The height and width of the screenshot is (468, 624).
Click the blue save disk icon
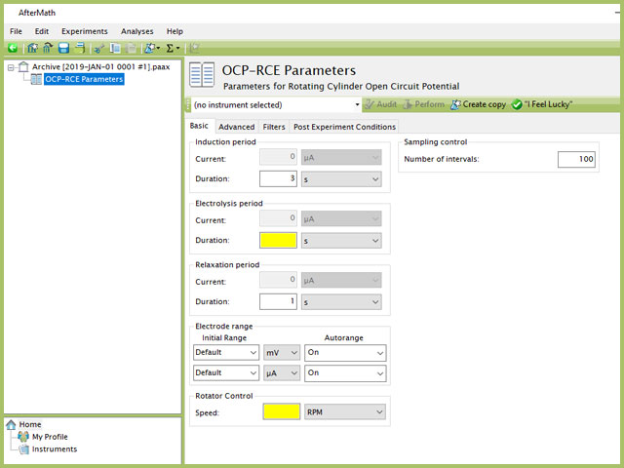pyautogui.click(x=63, y=48)
